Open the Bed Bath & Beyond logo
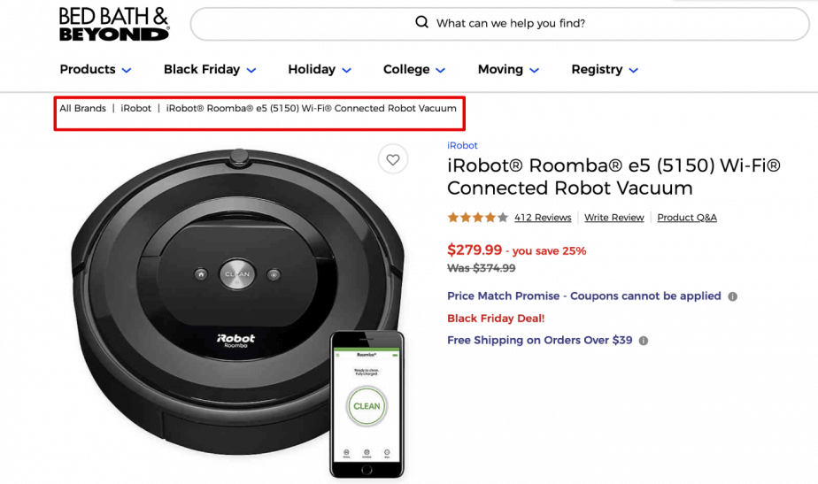The width and height of the screenshot is (818, 484). pos(113,24)
